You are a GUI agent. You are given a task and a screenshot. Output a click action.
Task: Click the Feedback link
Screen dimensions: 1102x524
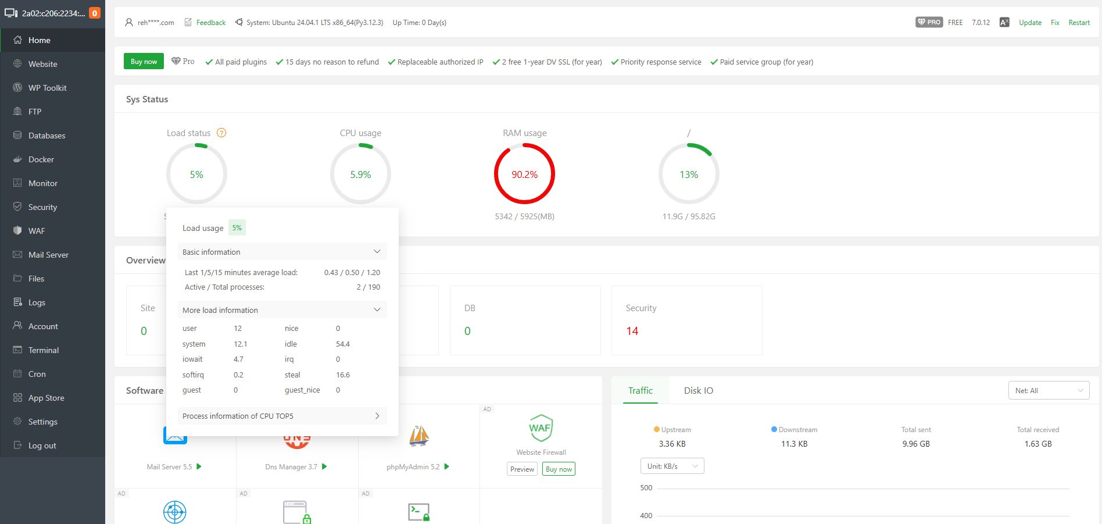coord(211,23)
